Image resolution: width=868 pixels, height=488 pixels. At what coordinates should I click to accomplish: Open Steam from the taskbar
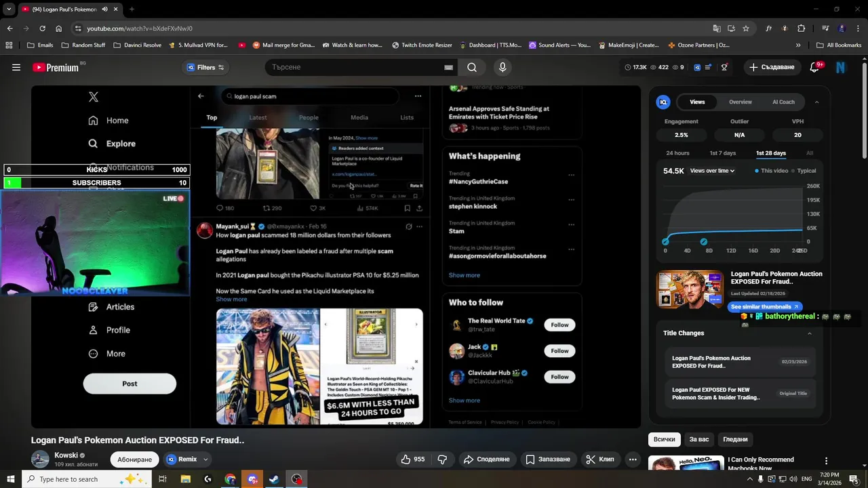click(274, 479)
